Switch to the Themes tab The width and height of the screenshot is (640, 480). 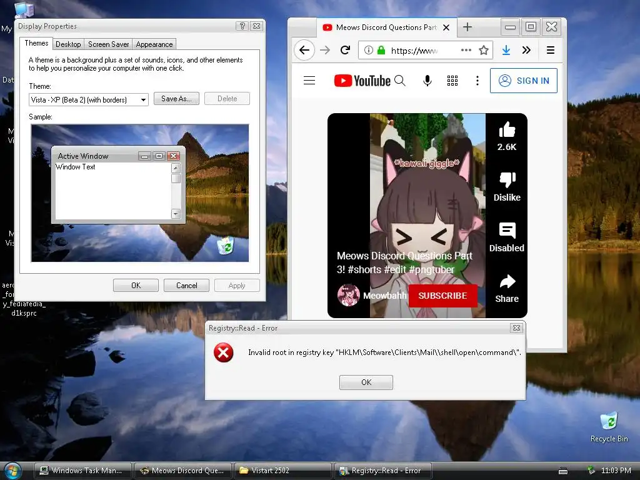click(x=36, y=43)
